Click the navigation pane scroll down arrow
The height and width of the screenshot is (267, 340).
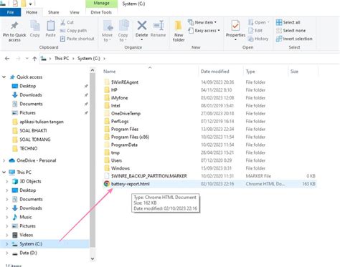(93, 258)
